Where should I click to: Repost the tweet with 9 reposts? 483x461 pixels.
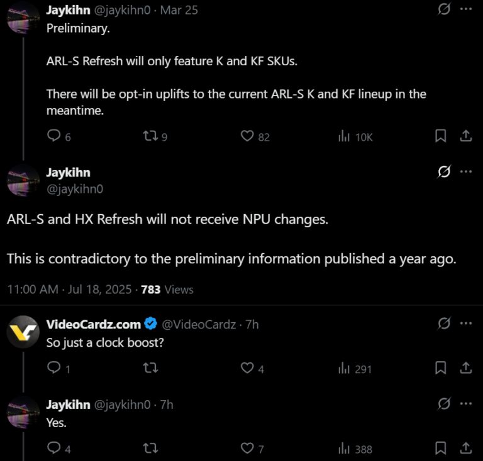150,136
